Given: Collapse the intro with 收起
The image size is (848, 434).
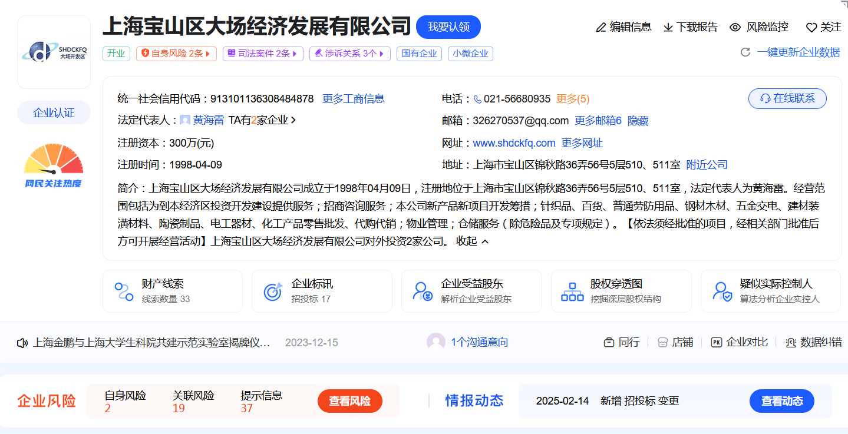Looking at the screenshot, I should (473, 241).
